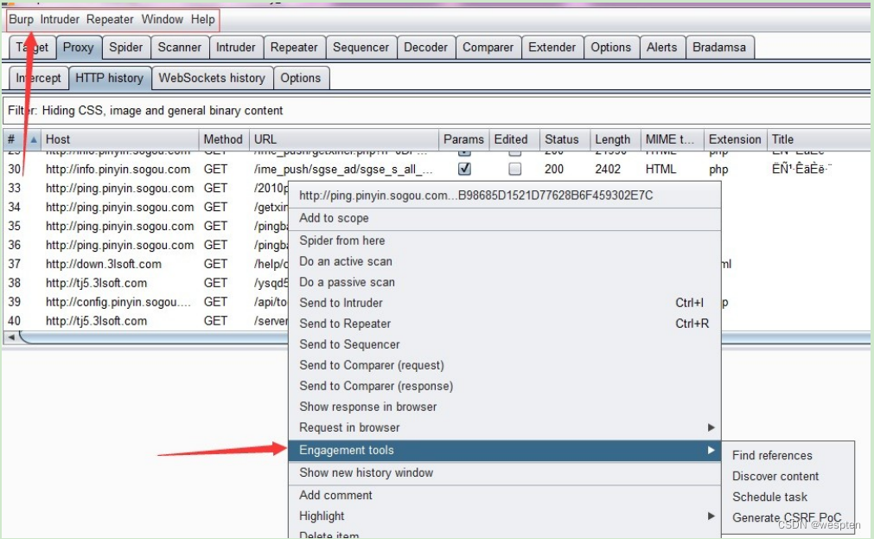Open the Burp menu

coord(22,20)
